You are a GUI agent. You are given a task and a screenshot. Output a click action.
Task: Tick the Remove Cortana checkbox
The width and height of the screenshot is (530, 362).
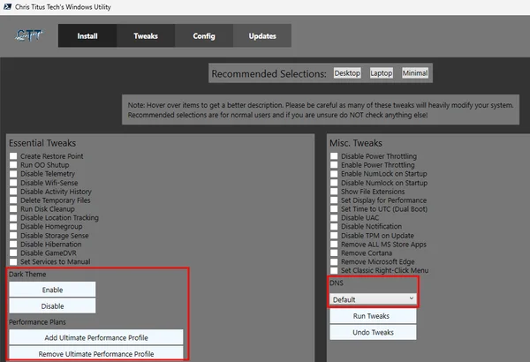(x=334, y=253)
